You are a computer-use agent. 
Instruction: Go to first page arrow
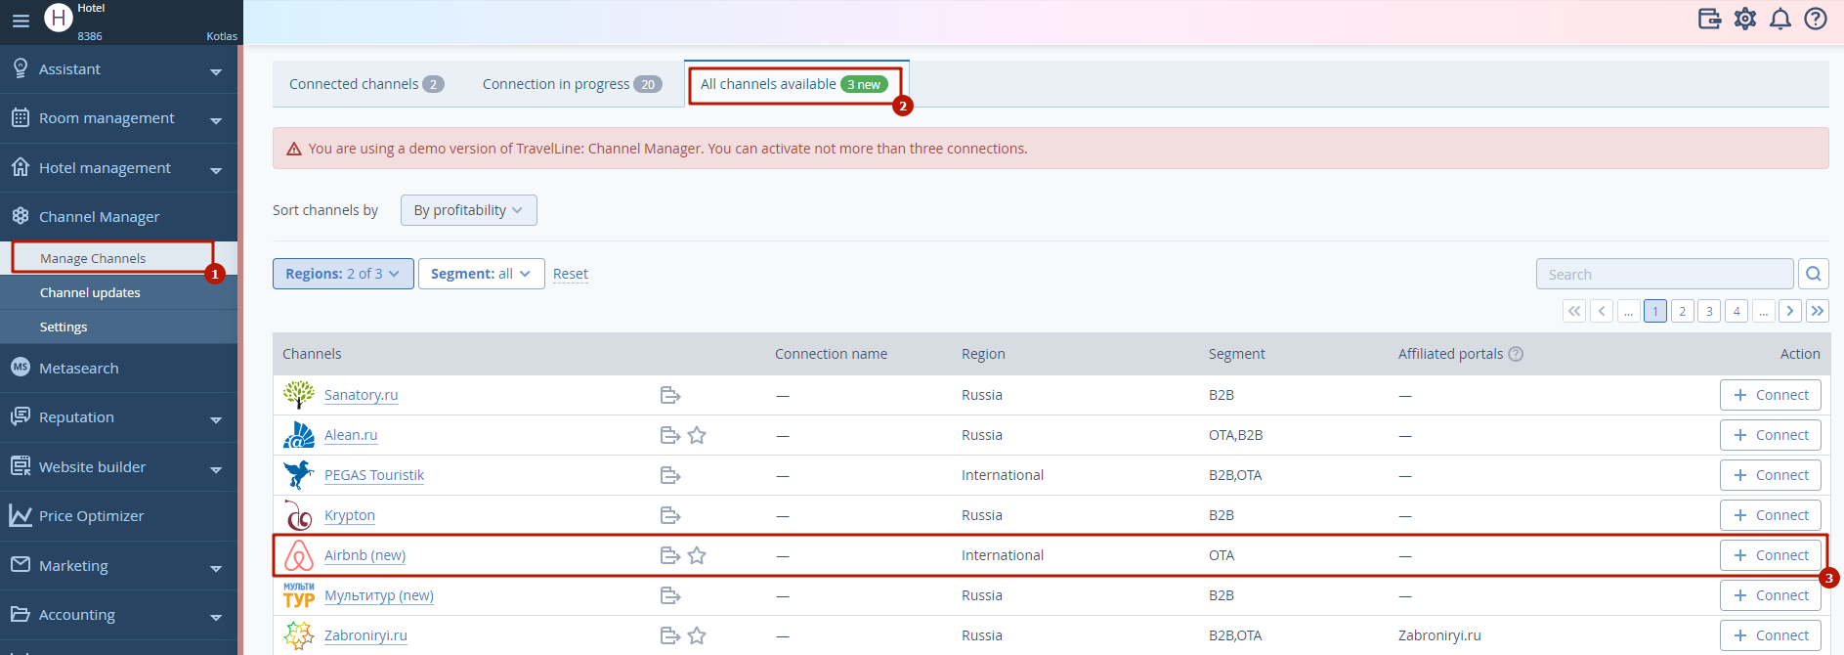(x=1574, y=311)
